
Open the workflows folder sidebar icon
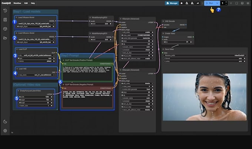tap(5, 38)
